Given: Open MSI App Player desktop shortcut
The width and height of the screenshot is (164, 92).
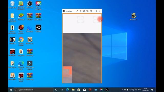Looking at the screenshot, I should pos(21,77).
